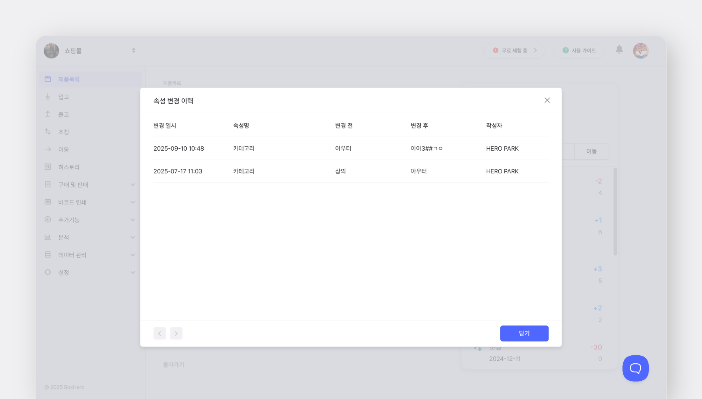Open the notification bell icon
702x399 pixels.
[x=619, y=50]
